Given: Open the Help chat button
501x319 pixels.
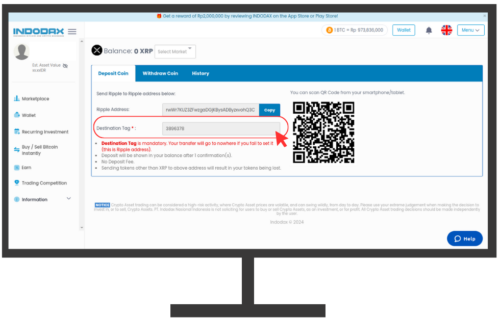Looking at the screenshot, I should 465,238.
